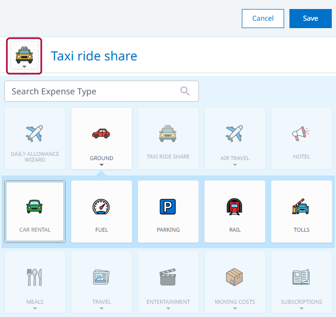
Task: Select the Car Rental expense type
Action: pos(35,211)
